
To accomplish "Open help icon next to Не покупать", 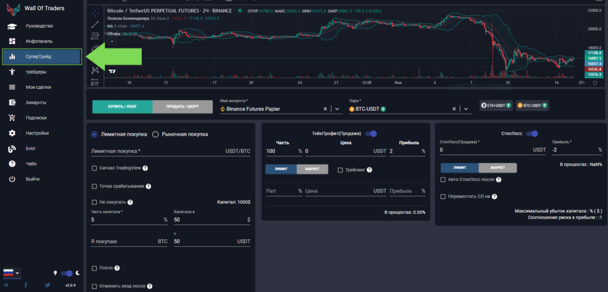I will click(130, 203).
